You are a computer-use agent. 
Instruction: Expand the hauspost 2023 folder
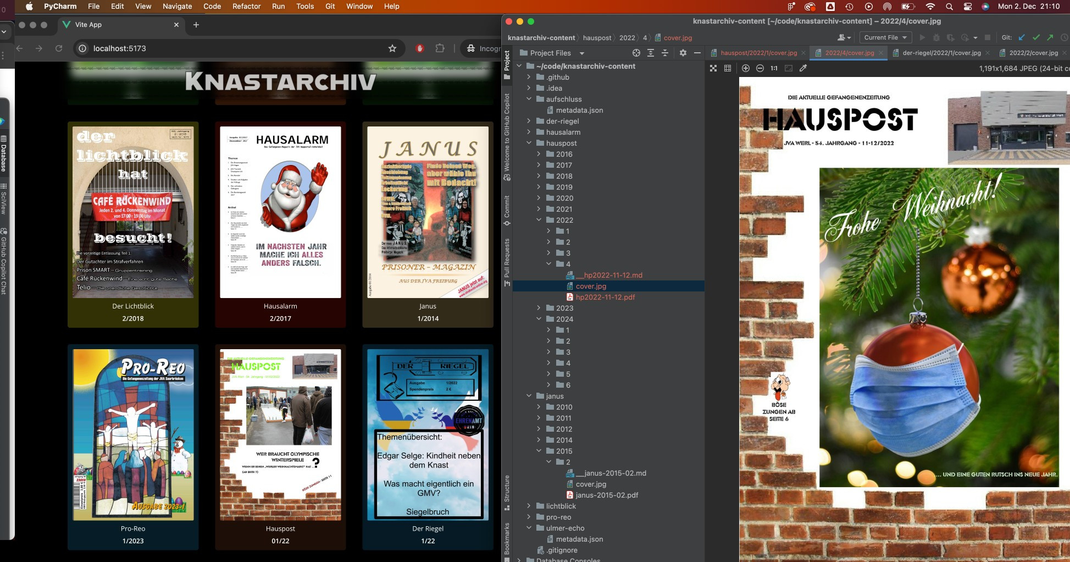539,308
